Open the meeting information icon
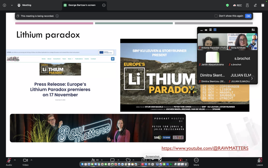 pos(4,5)
